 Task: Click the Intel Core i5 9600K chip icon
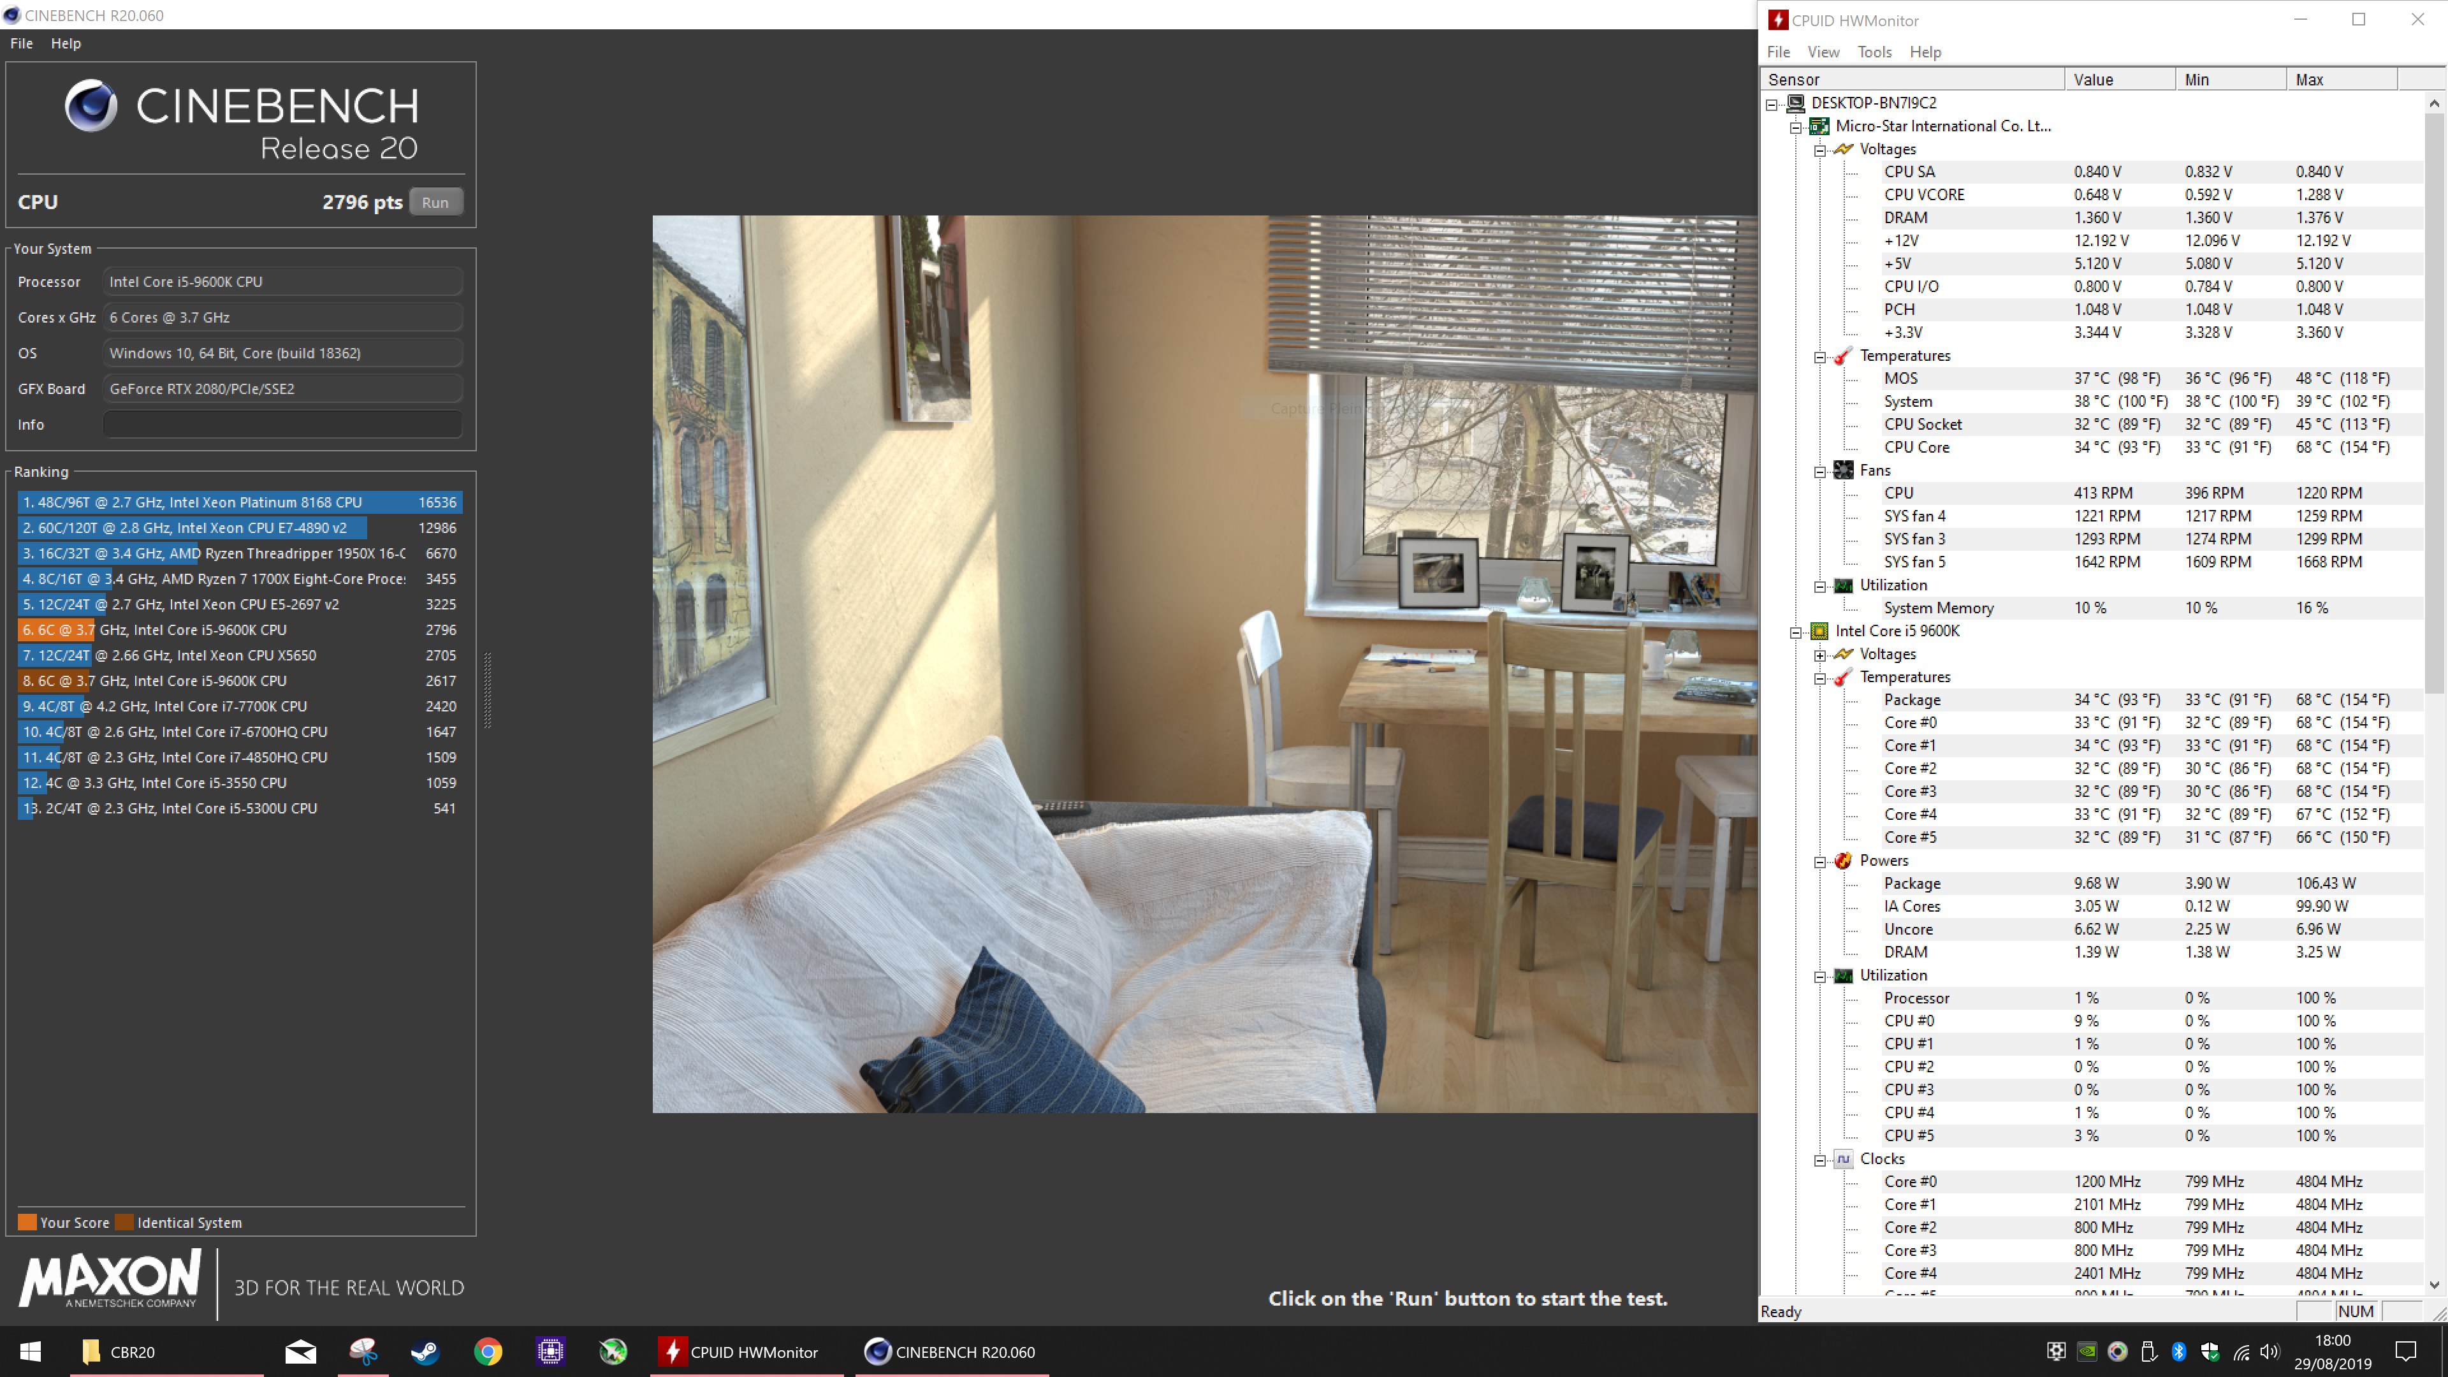pos(1819,631)
